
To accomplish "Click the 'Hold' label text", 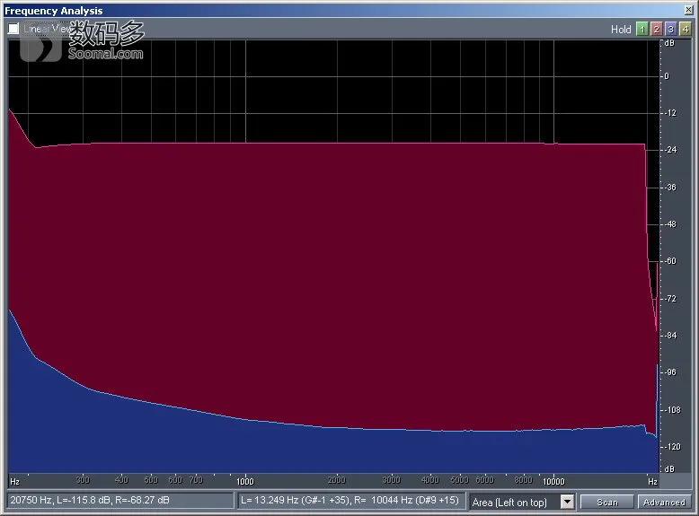I will [x=621, y=30].
